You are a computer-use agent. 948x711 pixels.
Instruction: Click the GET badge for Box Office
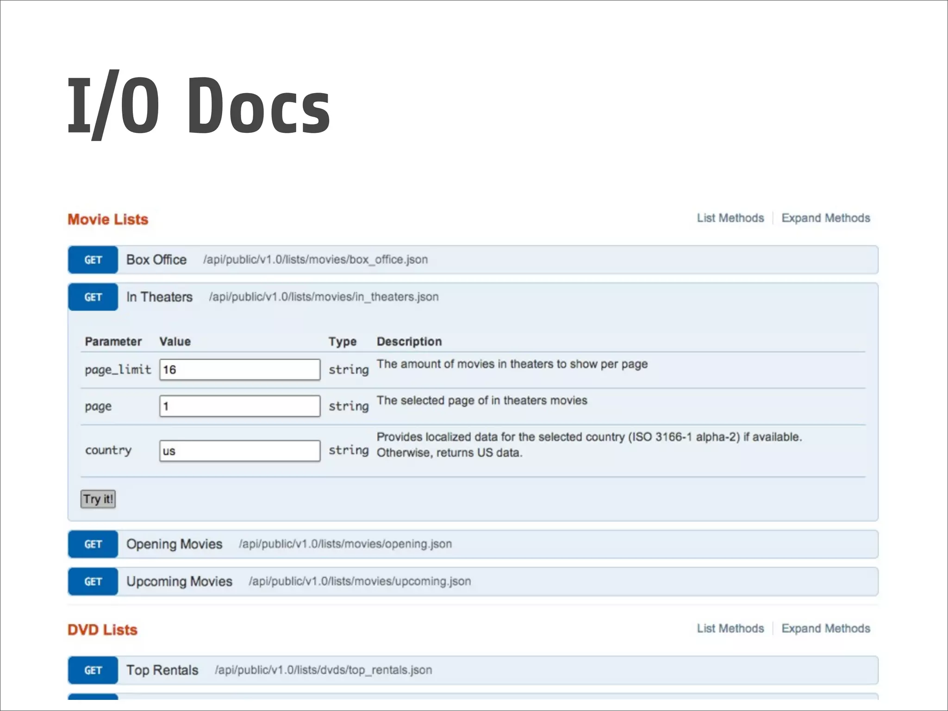(93, 260)
